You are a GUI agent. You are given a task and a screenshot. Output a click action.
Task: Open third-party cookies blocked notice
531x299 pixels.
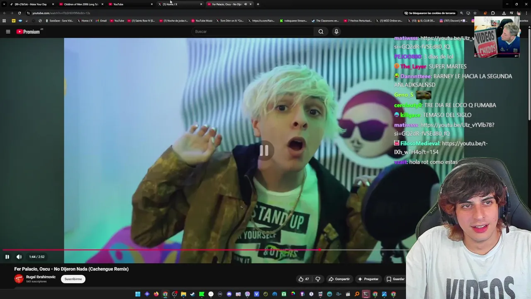[430, 13]
